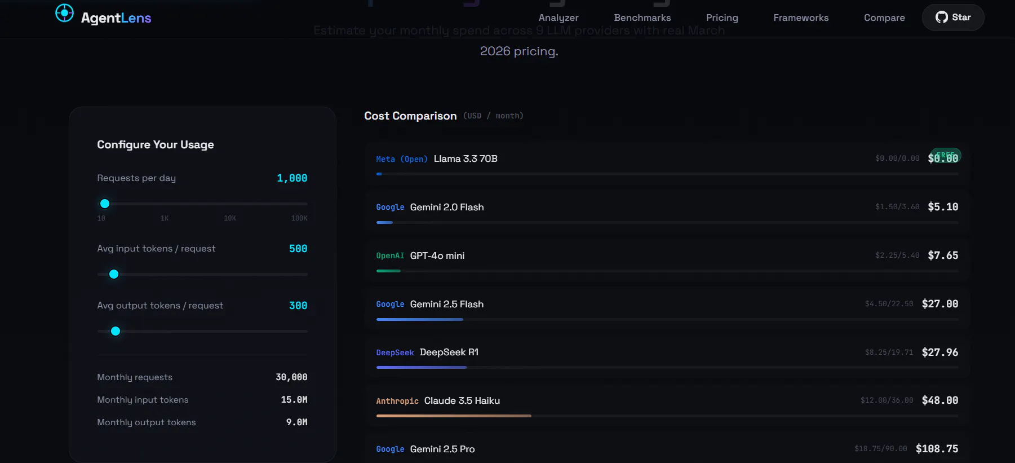Click the Gemini 2.5 Flash model name
This screenshot has width=1015, height=463.
(x=447, y=304)
